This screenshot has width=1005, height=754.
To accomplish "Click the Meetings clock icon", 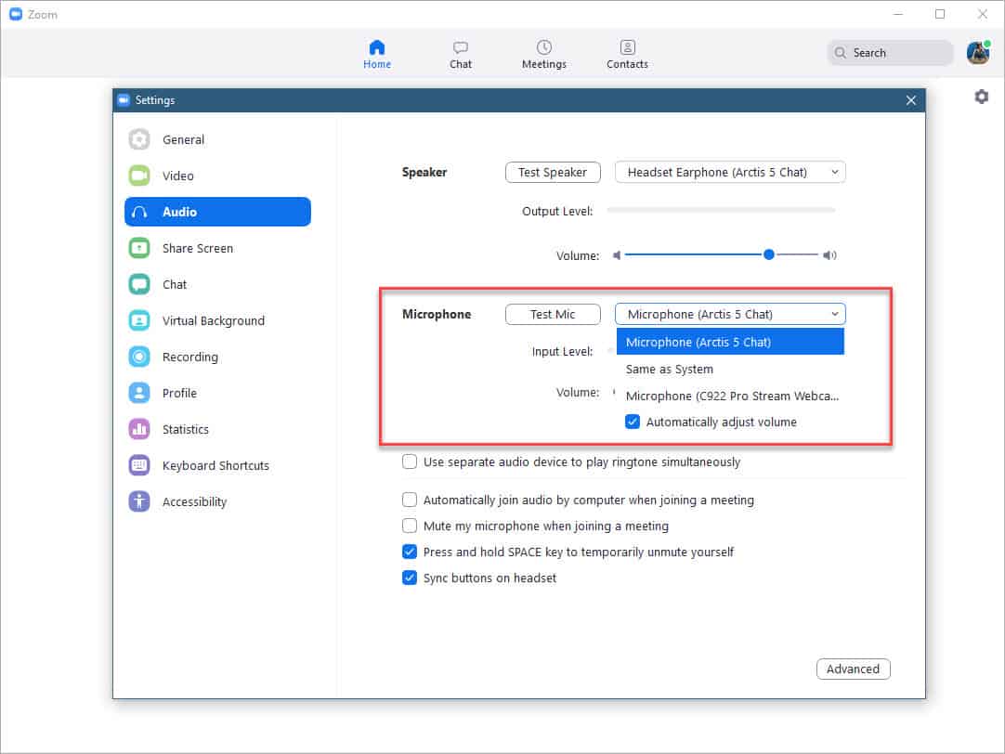I will [543, 46].
